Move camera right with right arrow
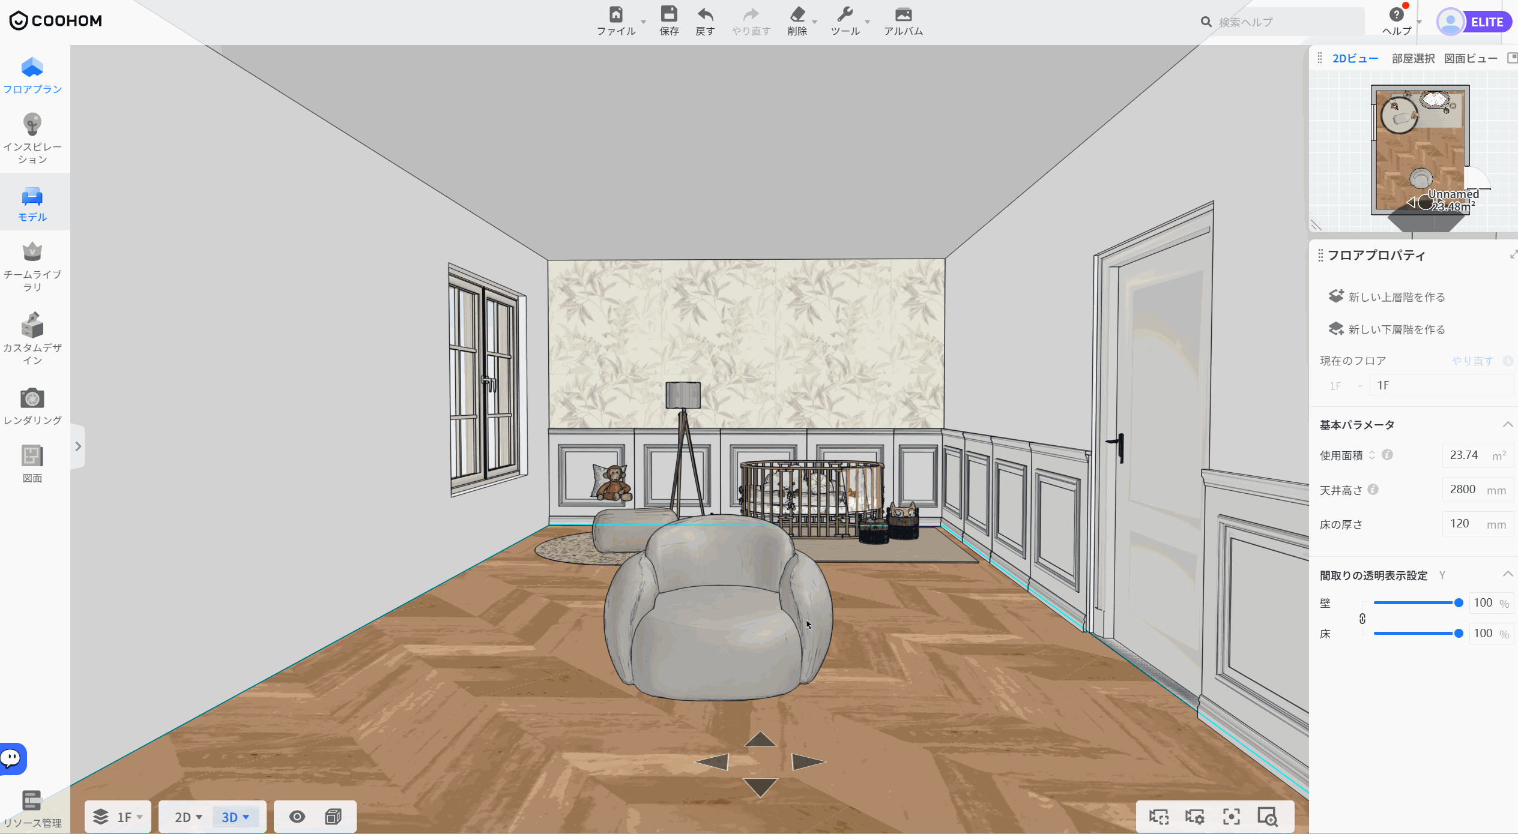Viewport: 1518px width, 834px height. (x=808, y=762)
